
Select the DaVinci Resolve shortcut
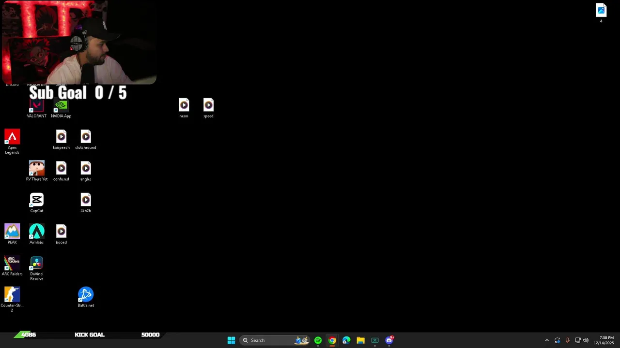pyautogui.click(x=37, y=269)
